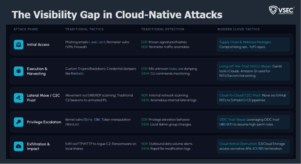Click the Exfil via FTP/HTTP text
This screenshot has width=301, height=164.
point(101,146)
